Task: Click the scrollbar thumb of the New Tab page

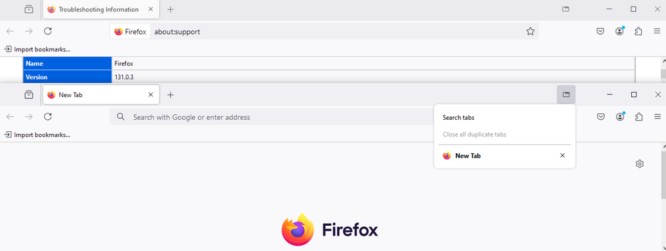Action: [663, 175]
